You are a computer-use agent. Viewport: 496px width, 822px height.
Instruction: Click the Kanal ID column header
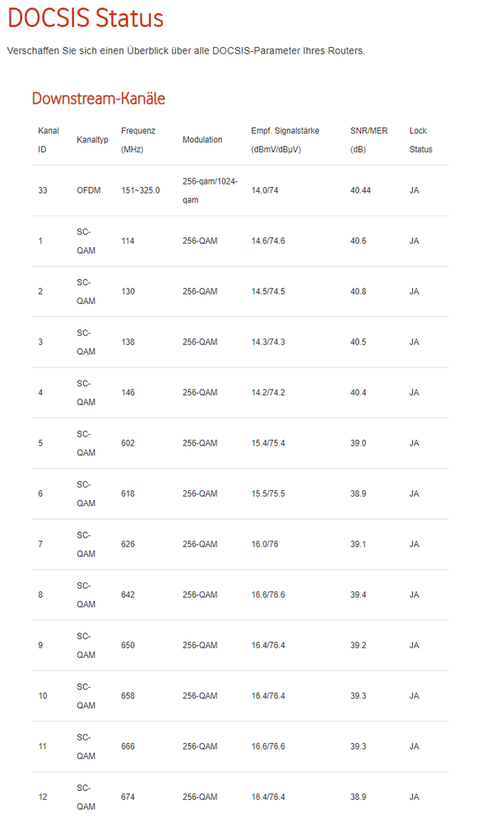tap(48, 140)
